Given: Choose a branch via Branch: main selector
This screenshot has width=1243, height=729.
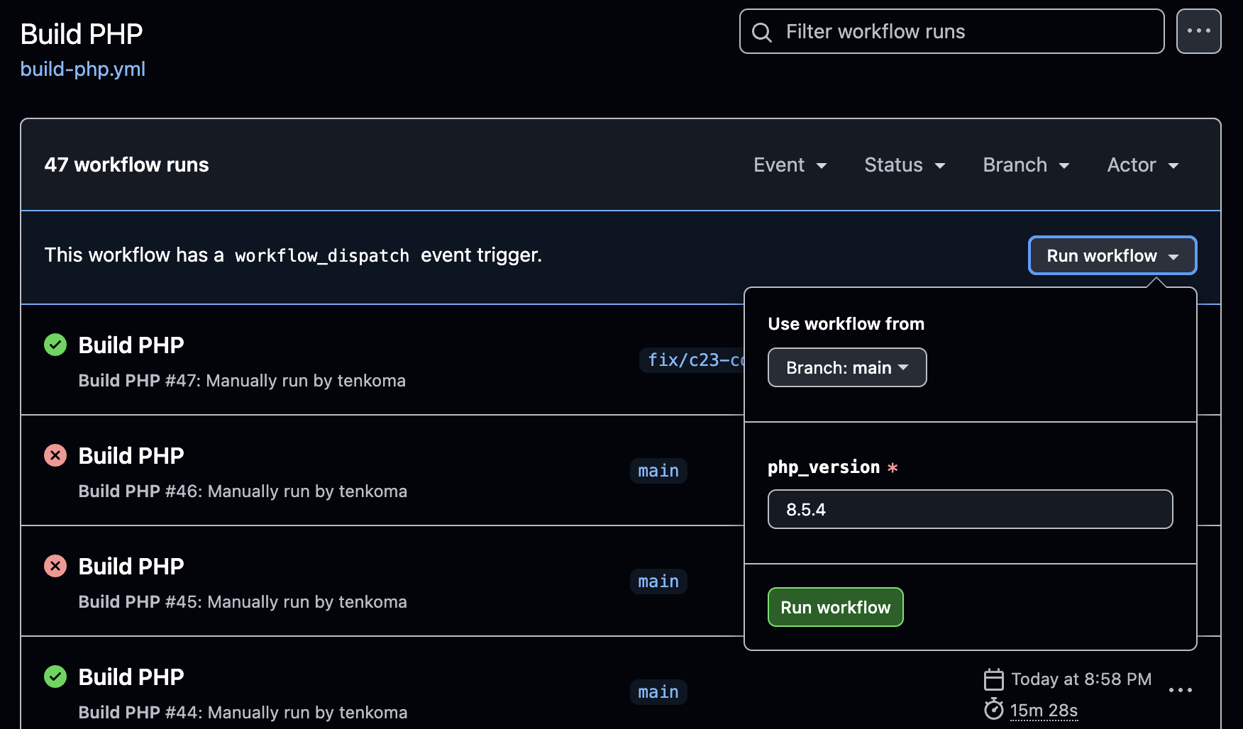Looking at the screenshot, I should 846,367.
